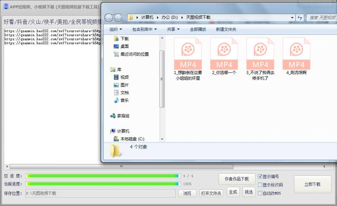Click the 浏览 button

point(187,193)
